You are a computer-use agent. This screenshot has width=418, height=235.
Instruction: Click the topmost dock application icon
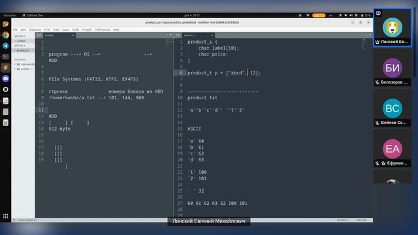tap(6, 24)
